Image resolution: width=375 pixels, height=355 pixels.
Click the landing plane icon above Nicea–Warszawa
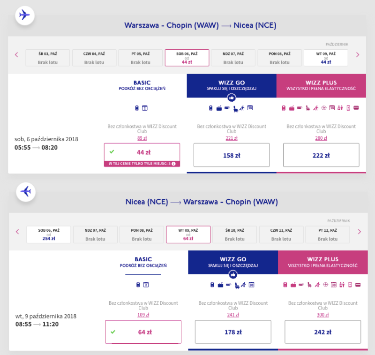[26, 192]
